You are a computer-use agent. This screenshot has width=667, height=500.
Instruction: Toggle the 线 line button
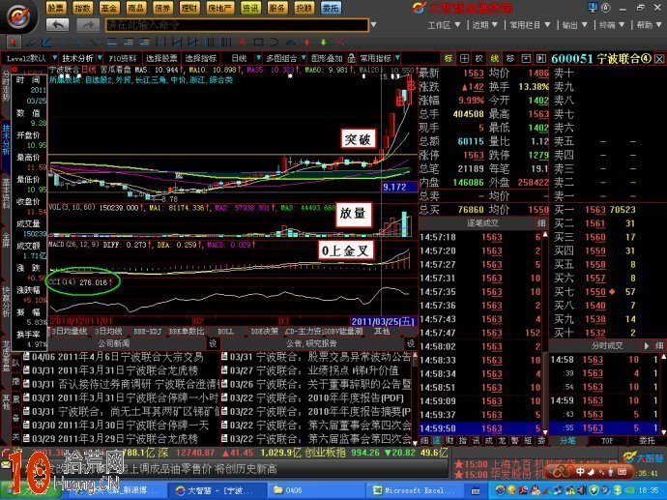pos(494,58)
